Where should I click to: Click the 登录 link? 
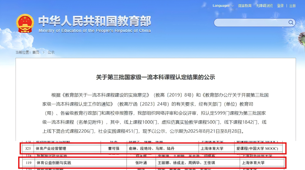point(280,6)
